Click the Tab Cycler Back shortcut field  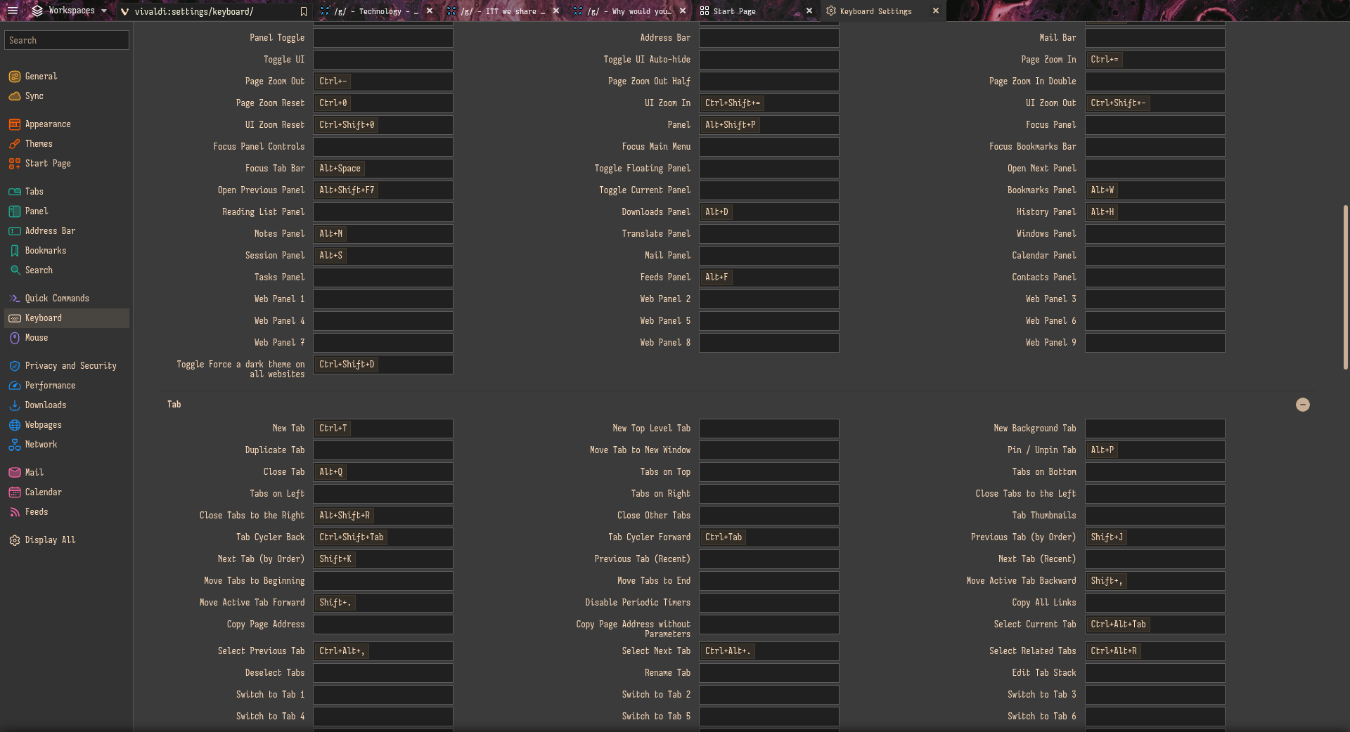(x=383, y=537)
